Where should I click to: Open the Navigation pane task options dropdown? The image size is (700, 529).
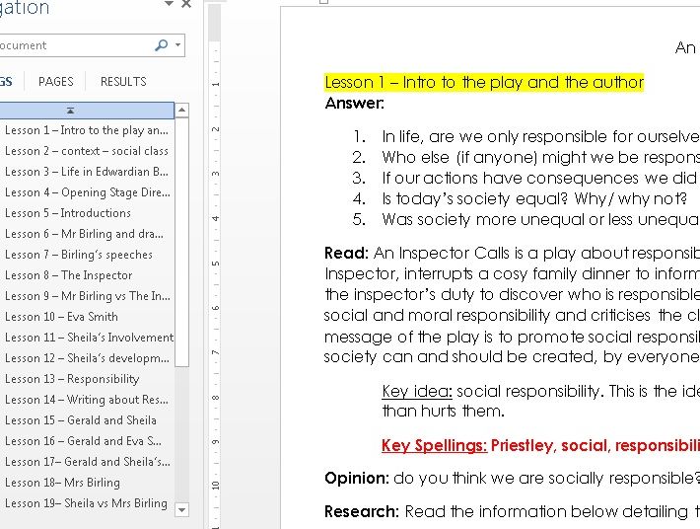tap(169, 4)
